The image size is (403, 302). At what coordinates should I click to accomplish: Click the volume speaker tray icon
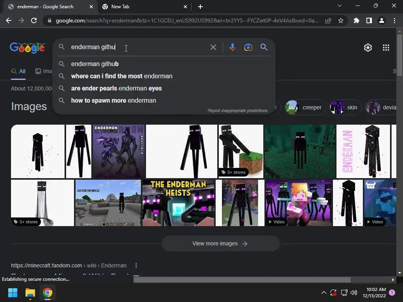click(354, 293)
